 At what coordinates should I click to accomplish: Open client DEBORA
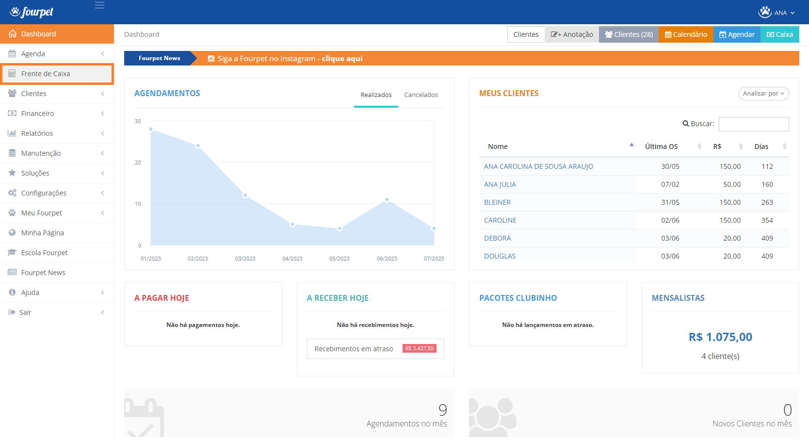(x=497, y=238)
